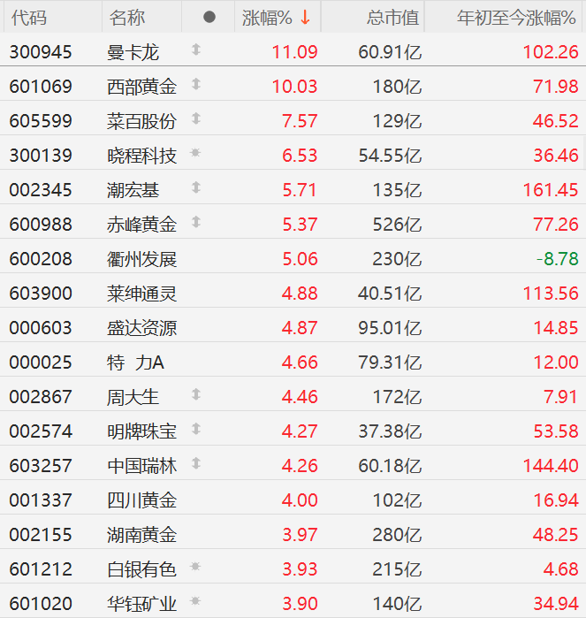Click stock code 600208
The width and height of the screenshot is (586, 618).
tap(41, 259)
